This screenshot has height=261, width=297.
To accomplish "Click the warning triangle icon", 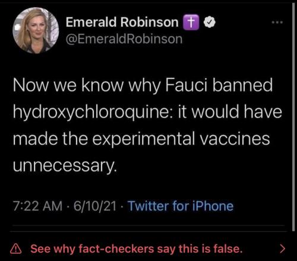I will pos(16,249).
